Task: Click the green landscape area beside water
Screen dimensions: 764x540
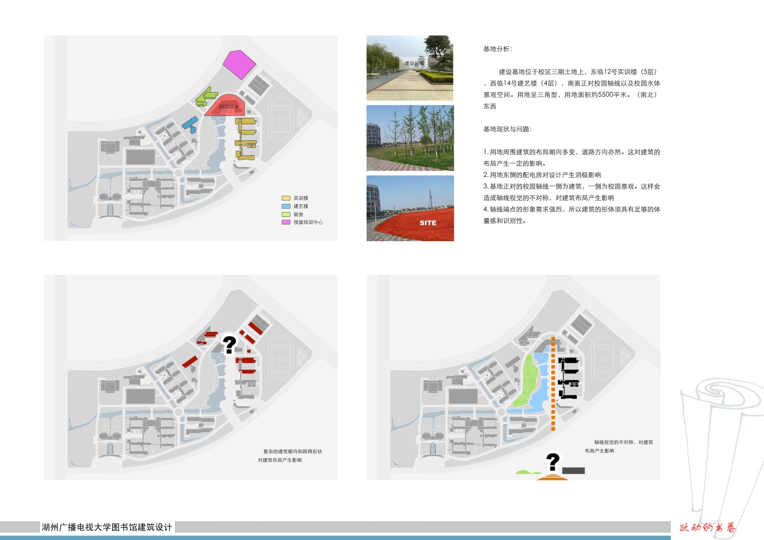Action: pyautogui.click(x=526, y=381)
